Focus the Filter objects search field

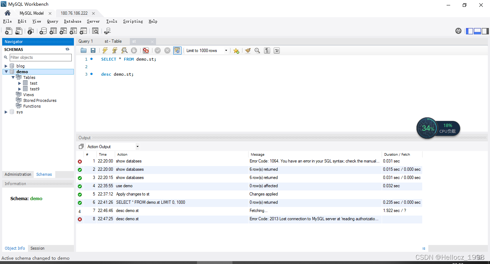click(41, 57)
